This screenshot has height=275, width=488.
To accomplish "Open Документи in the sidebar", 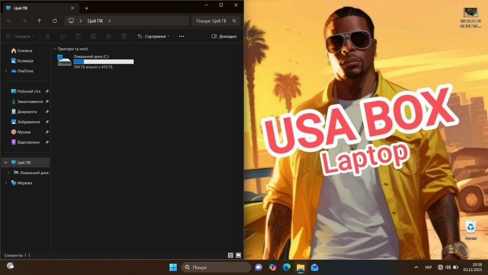I will pos(27,111).
